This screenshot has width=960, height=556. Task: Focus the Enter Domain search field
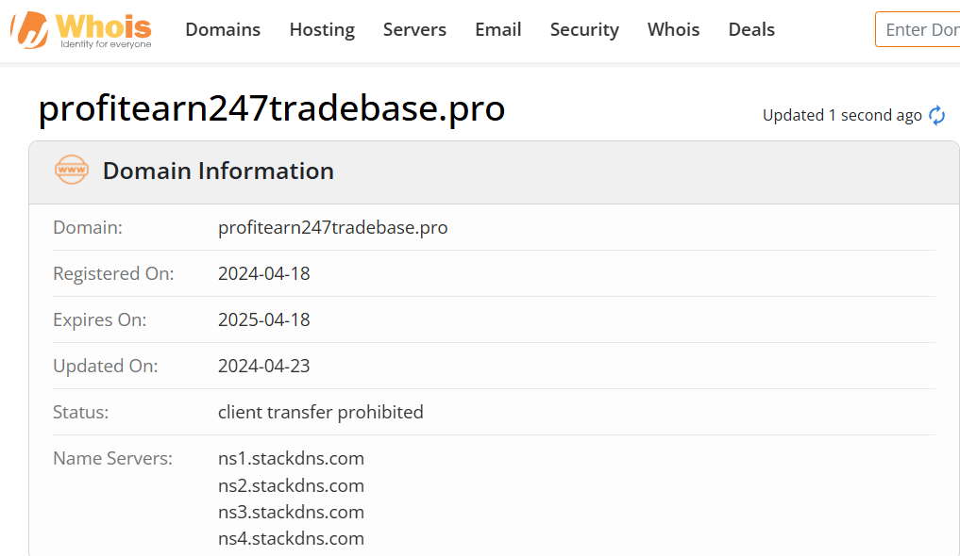(918, 29)
